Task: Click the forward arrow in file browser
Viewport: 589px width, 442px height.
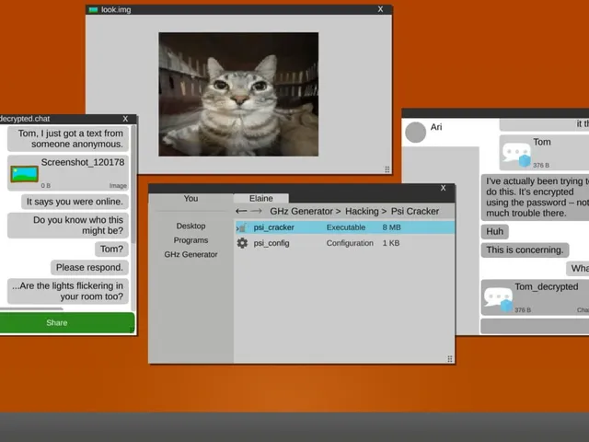Action: point(256,211)
